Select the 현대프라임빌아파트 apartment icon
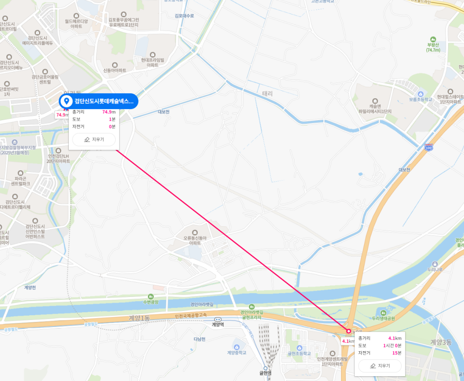The width and height of the screenshot is (464, 381). click(153, 55)
